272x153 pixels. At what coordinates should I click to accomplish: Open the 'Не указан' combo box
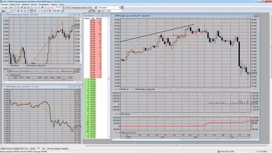[x=109, y=8]
